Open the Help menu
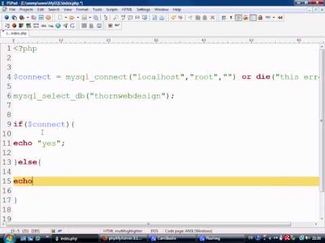Image resolution: width=325 pixels, height=243 pixels. 177,9
